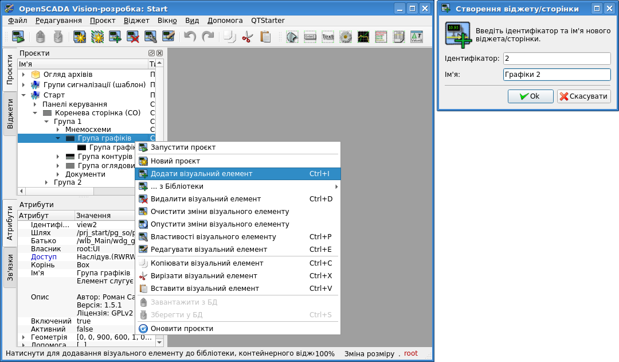Select the Text widget tool icon
Viewport: 619px width, 362px height.
328,37
